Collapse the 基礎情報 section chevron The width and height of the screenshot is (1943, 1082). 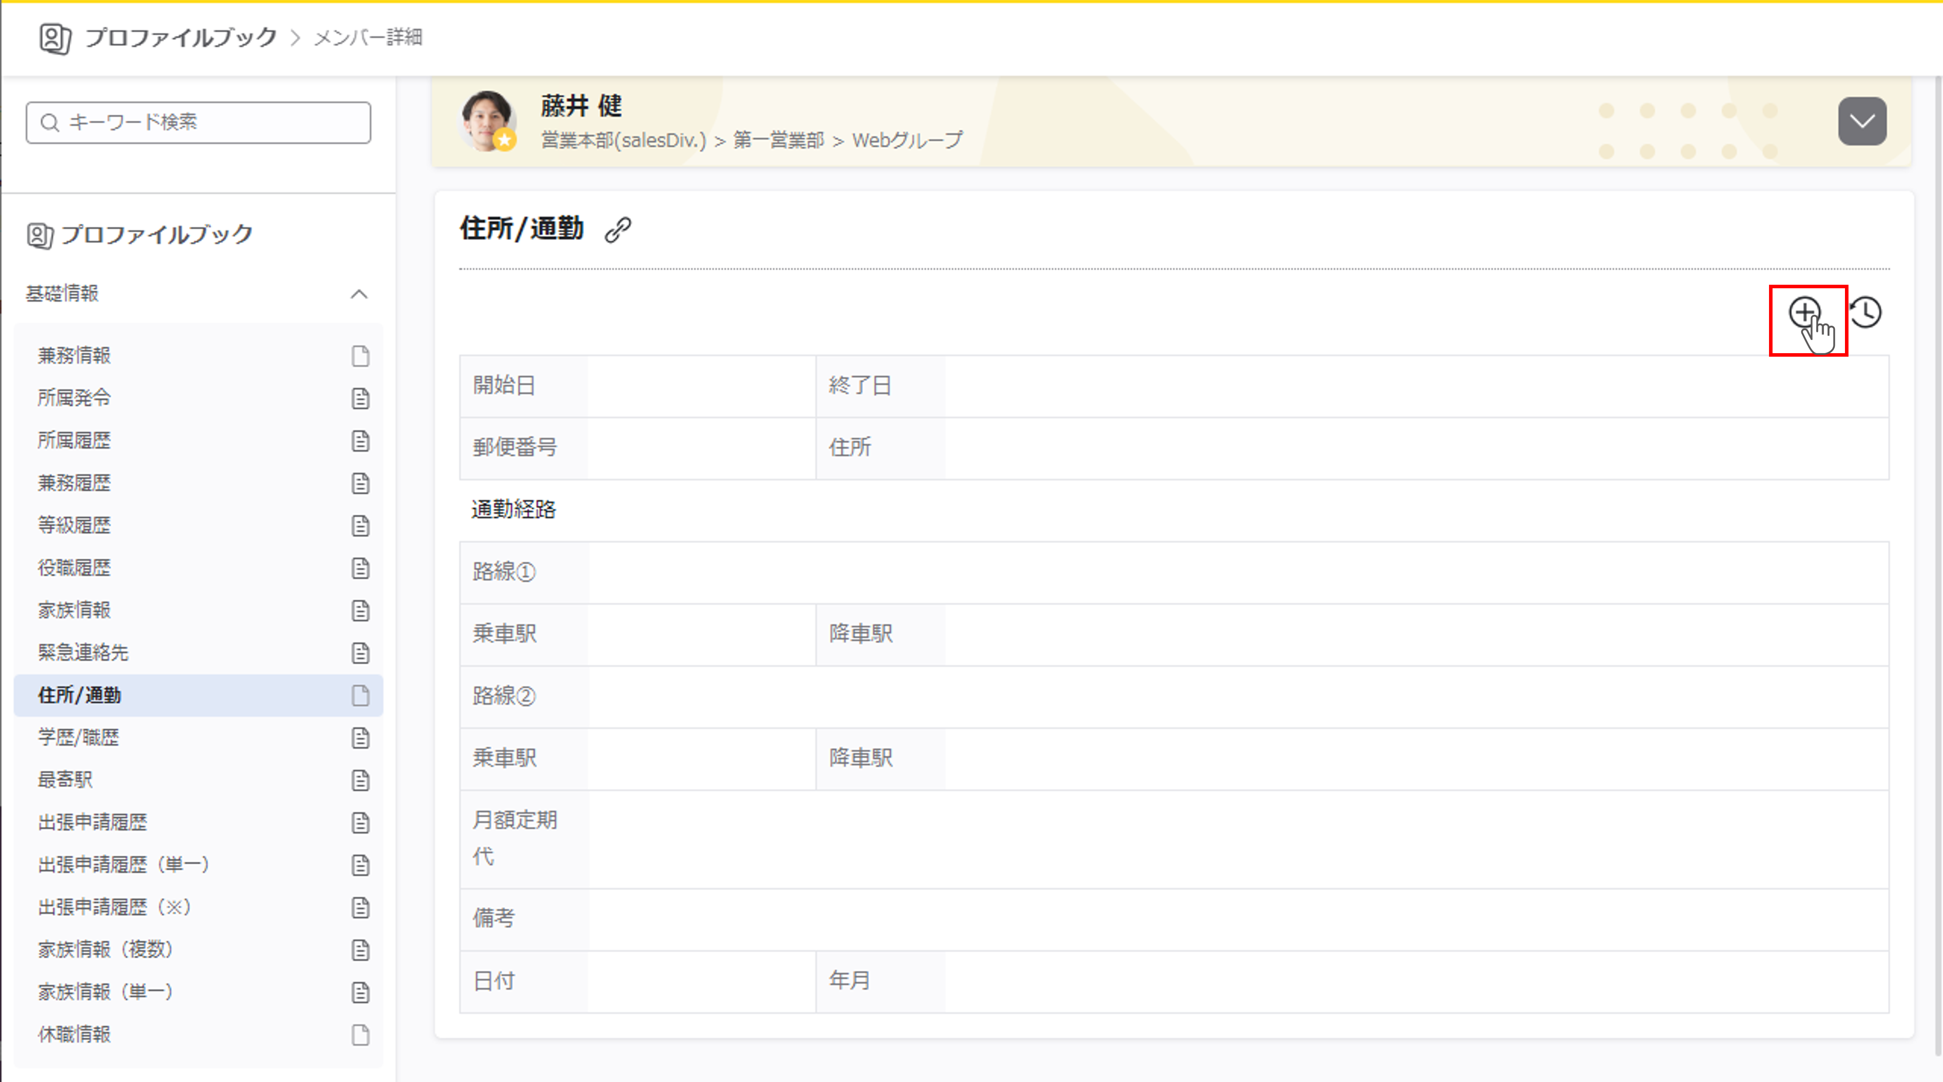(359, 294)
